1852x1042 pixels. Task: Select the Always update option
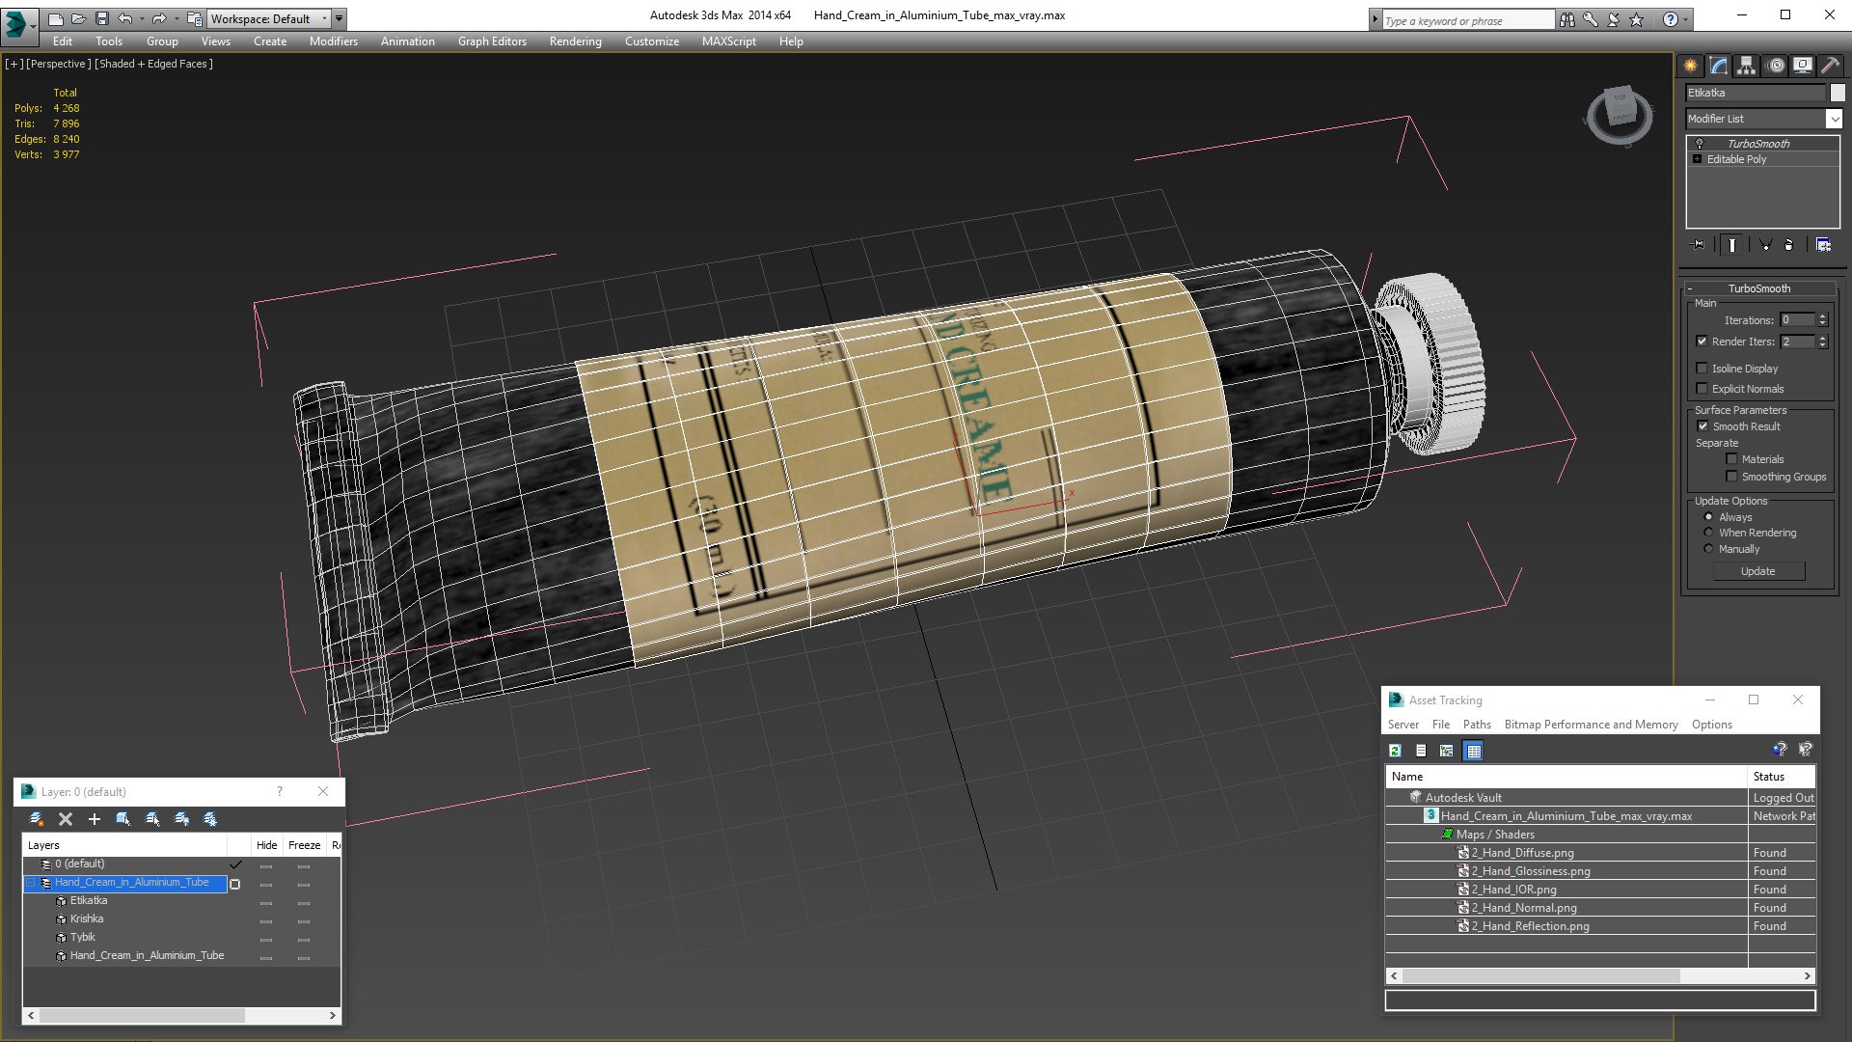pyautogui.click(x=1708, y=517)
